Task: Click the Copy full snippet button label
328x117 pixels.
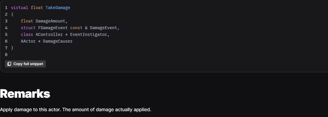Action: point(28,64)
